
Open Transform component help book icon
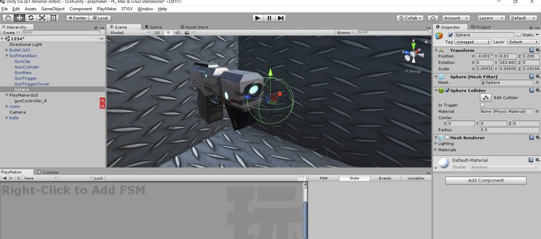[x=531, y=50]
